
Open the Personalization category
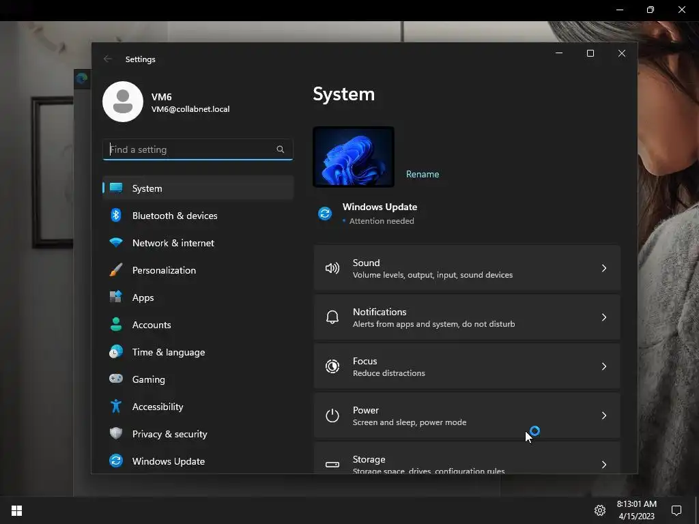[x=198, y=270]
